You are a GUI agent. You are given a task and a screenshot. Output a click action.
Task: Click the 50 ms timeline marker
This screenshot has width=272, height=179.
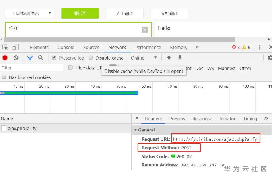121,86
